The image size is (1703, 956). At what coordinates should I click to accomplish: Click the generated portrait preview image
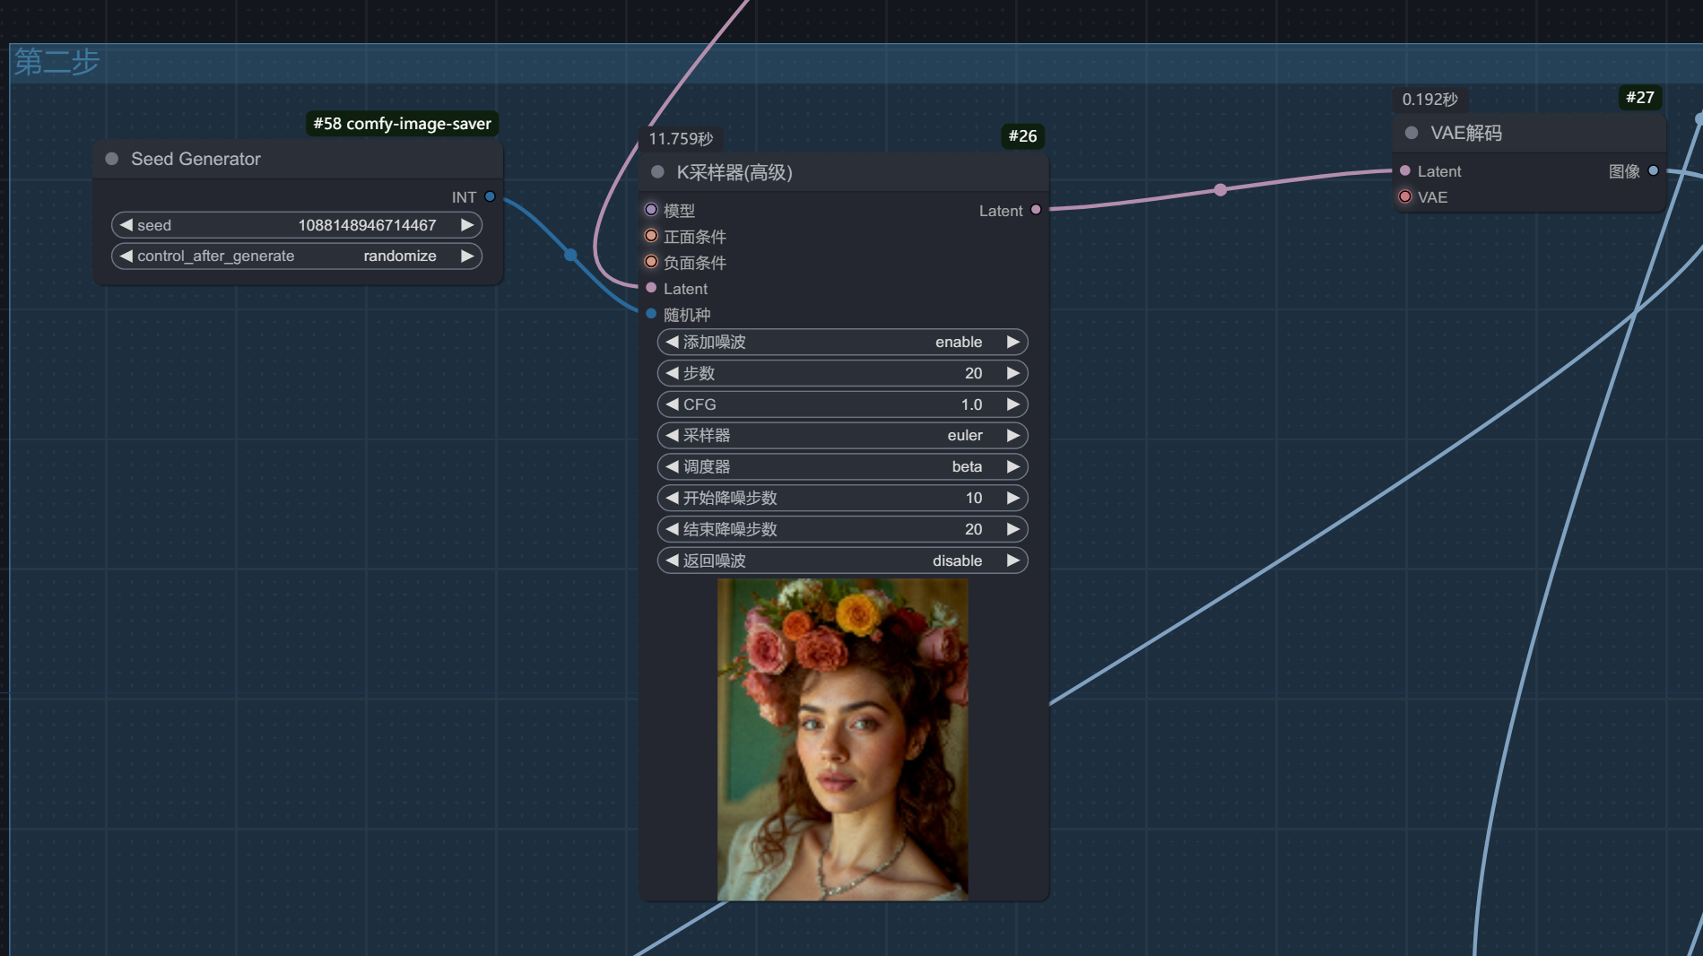(842, 739)
